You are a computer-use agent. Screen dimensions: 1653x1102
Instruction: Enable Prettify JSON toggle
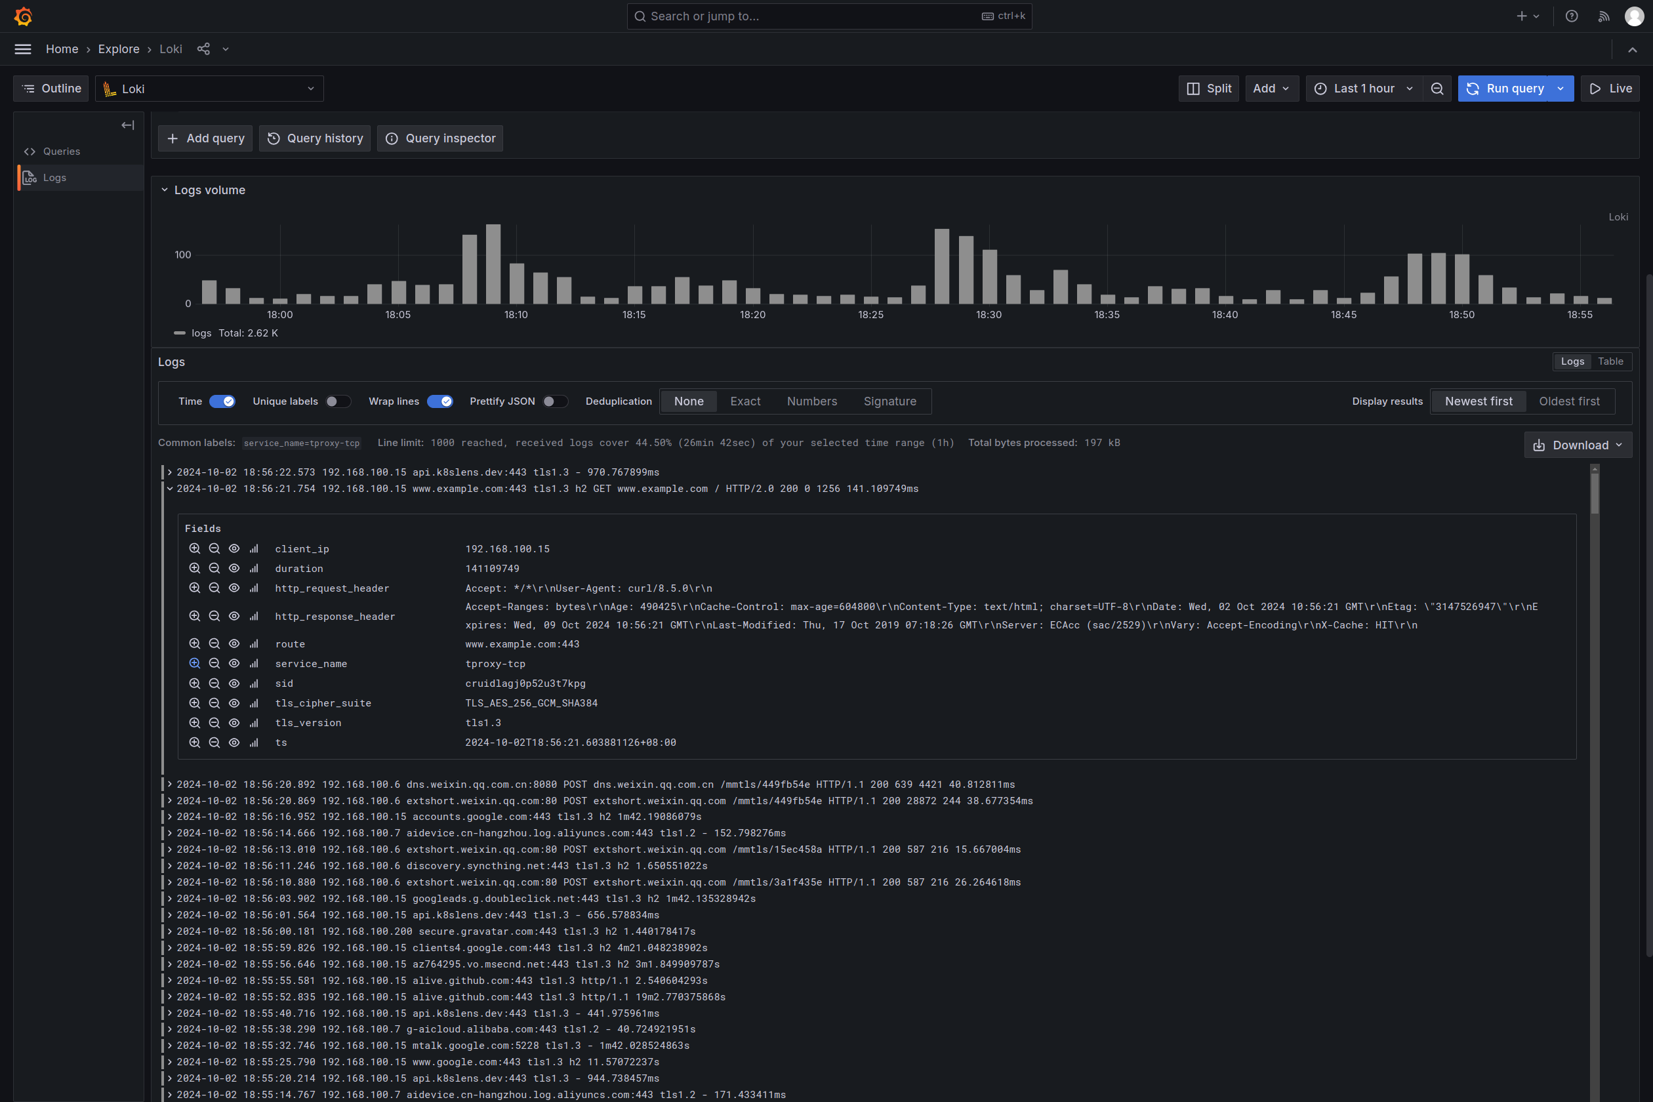pos(554,401)
